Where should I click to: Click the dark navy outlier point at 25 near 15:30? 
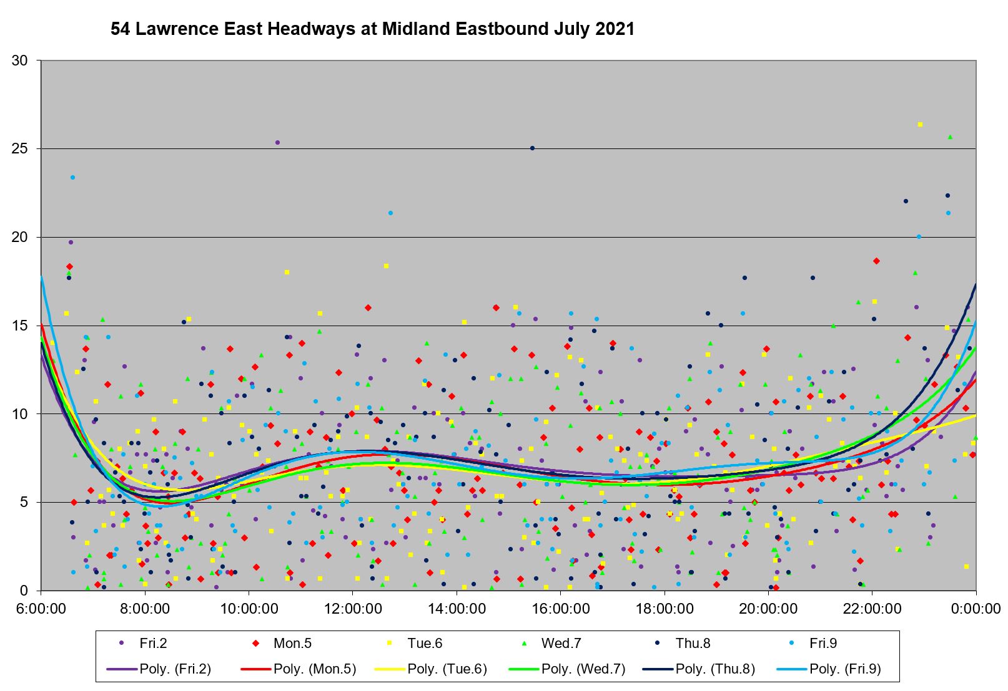pyautogui.click(x=532, y=148)
